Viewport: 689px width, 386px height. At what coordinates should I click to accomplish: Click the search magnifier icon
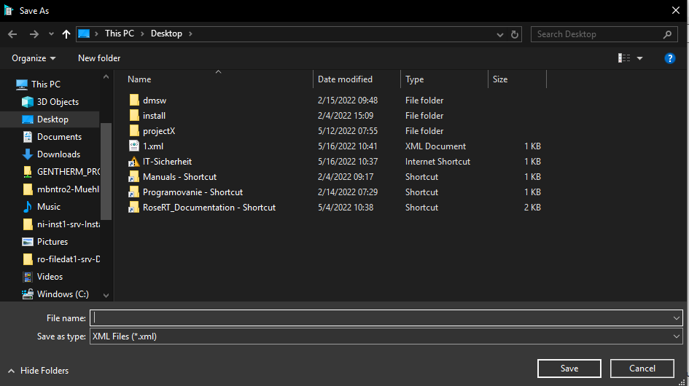point(667,34)
